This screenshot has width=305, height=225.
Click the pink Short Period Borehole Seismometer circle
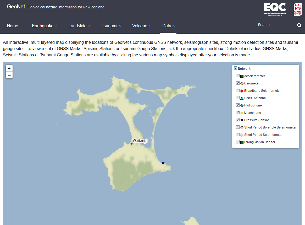point(242,128)
